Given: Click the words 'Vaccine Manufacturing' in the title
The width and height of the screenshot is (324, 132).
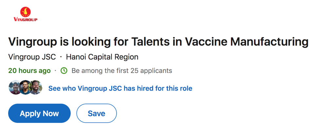Looking at the screenshot, I should 246,42.
